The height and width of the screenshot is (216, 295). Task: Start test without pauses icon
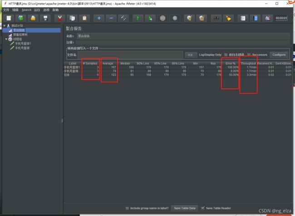click(150, 18)
